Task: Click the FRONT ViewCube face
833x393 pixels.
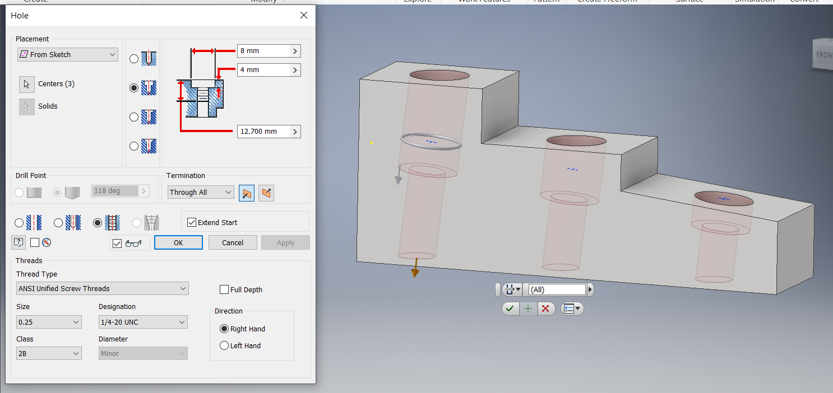Action: click(x=822, y=54)
